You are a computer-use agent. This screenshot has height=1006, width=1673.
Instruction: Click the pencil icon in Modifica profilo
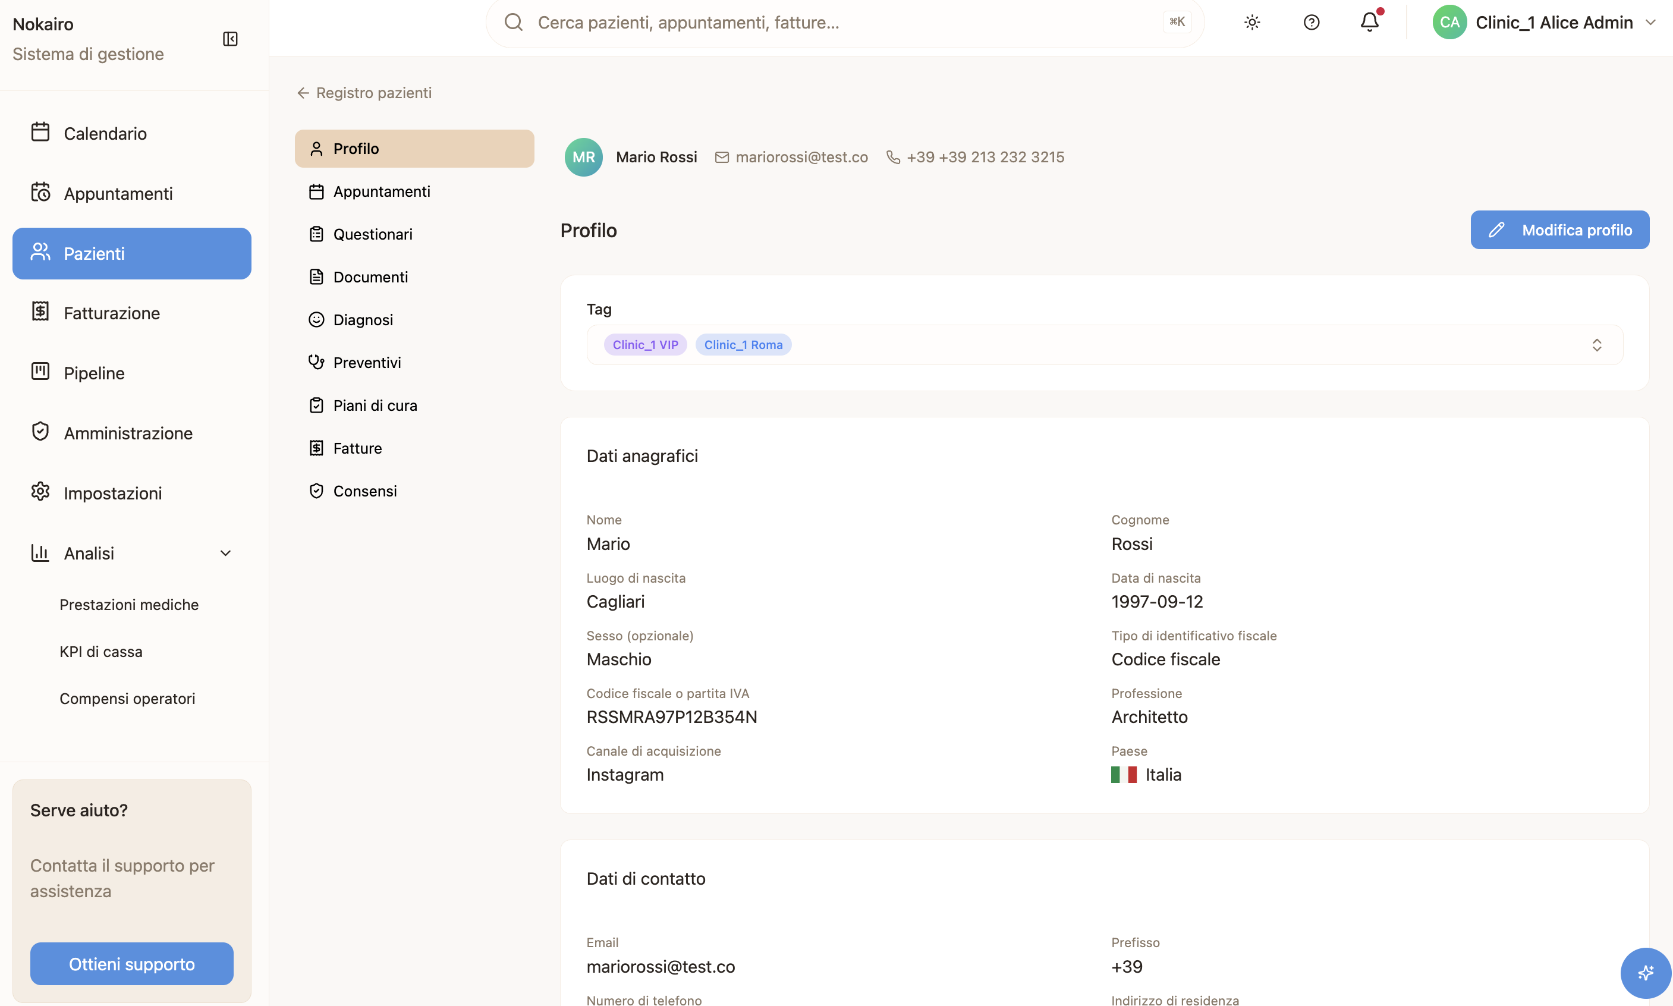(1496, 231)
